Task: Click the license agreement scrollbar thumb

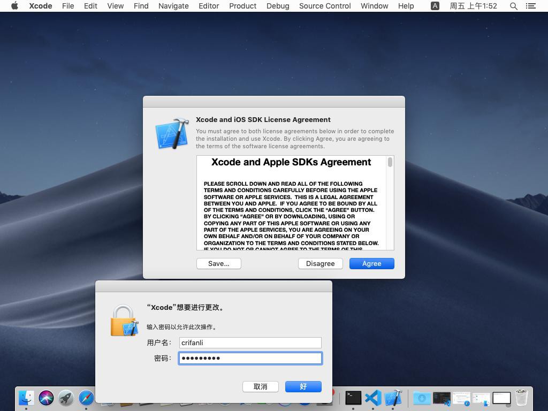Action: tap(390, 162)
